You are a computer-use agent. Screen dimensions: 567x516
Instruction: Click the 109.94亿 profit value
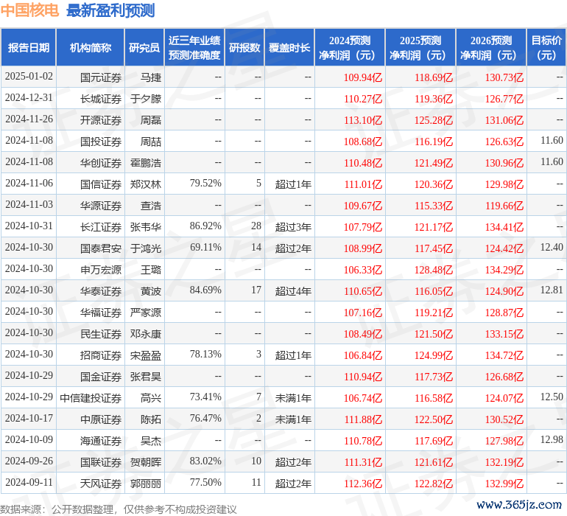coord(363,77)
